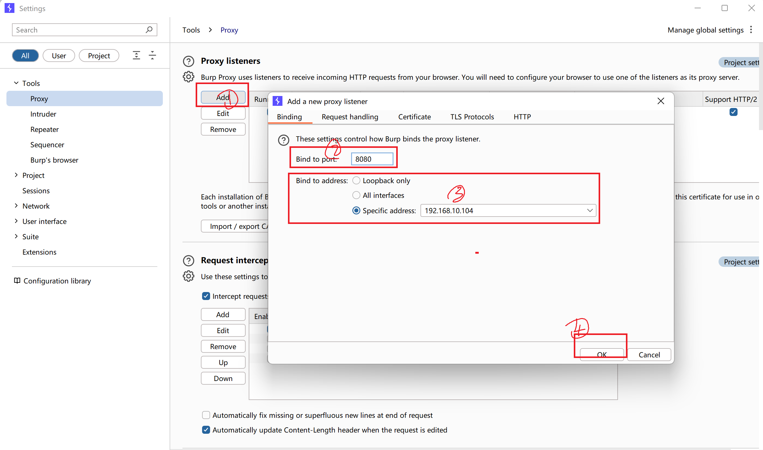Click expand all sections icon
763x450 pixels.
pyautogui.click(x=136, y=56)
